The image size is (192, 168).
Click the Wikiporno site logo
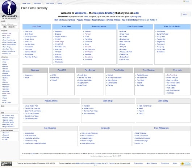tap(9, 9)
